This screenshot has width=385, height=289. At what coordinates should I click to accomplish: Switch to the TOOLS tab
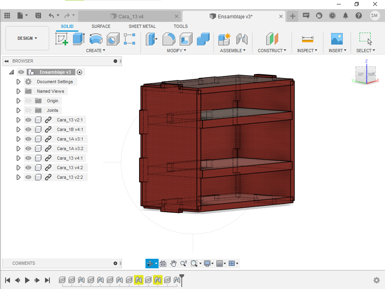tap(181, 26)
